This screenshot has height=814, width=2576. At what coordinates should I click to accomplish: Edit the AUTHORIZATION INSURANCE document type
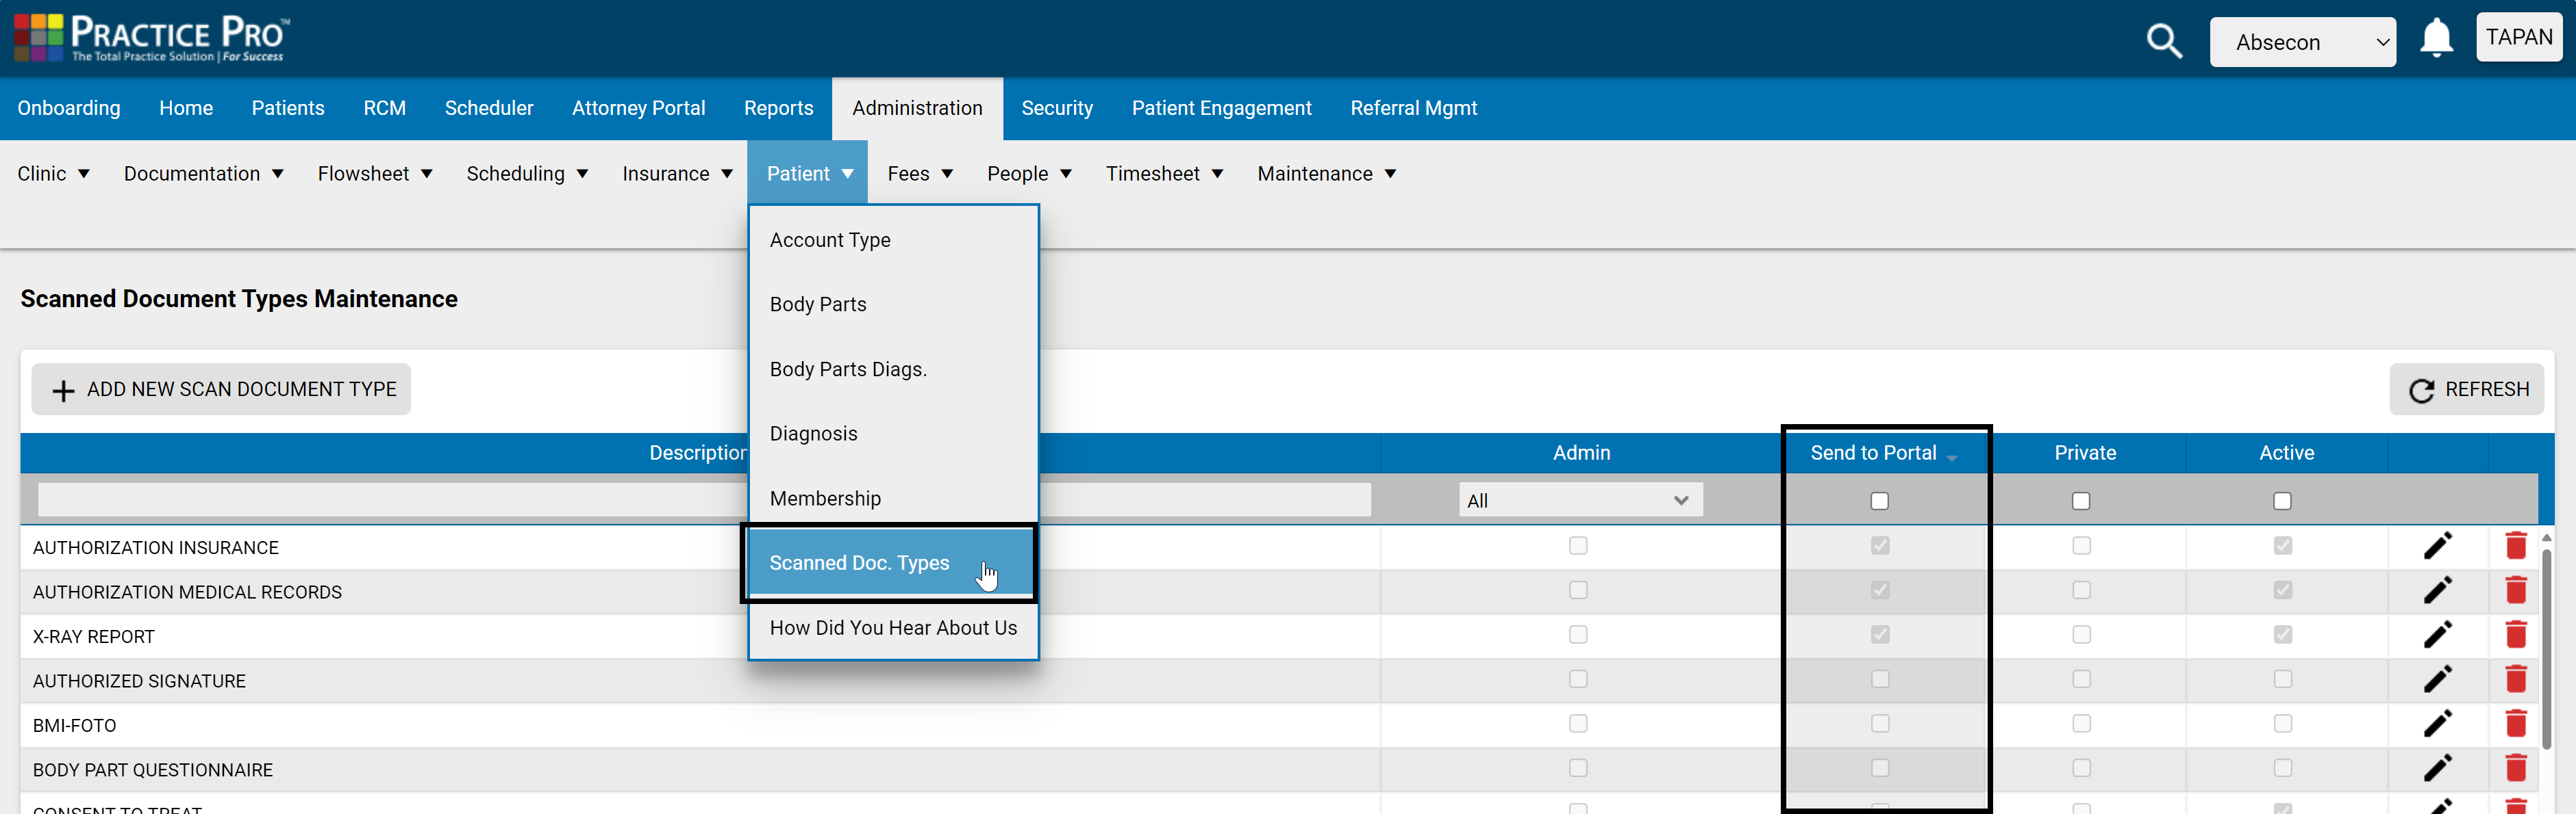coord(2438,545)
